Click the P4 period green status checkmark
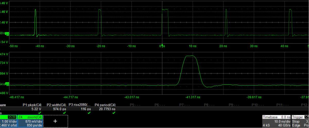309x128 pixels. pos(114,113)
